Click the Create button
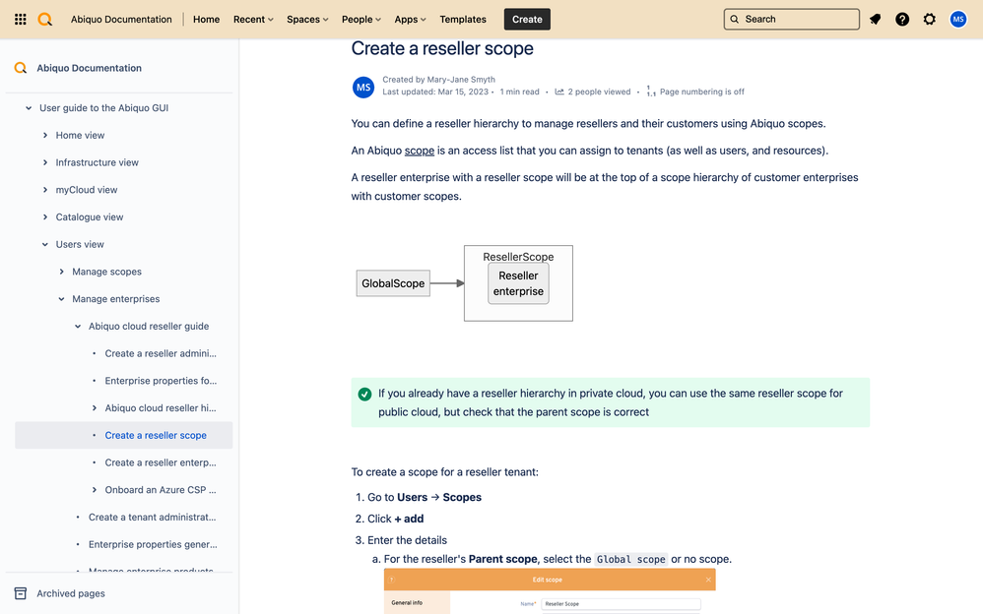 pos(527,20)
